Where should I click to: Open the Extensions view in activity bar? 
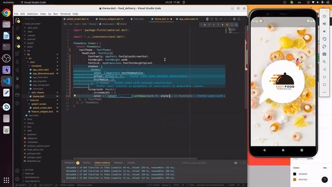tap(18, 54)
